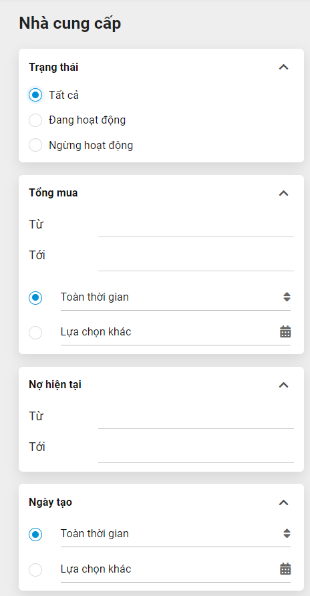
Task: Focus the Tới field under Nợ hiện tại
Action: point(196,451)
